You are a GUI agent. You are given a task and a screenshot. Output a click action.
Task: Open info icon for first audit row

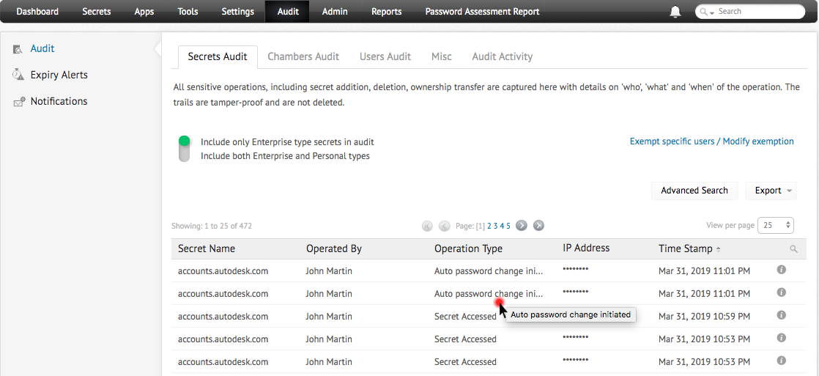[x=781, y=270]
